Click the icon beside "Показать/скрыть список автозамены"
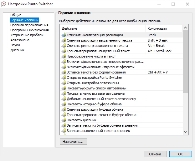The image size is (195, 161). [64, 88]
